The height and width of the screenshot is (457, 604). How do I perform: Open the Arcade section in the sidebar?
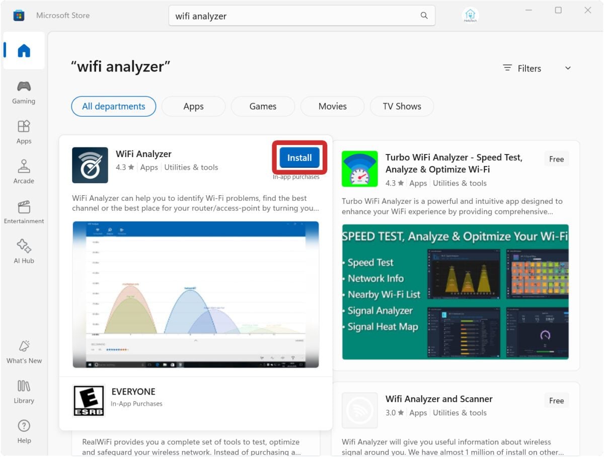(23, 172)
